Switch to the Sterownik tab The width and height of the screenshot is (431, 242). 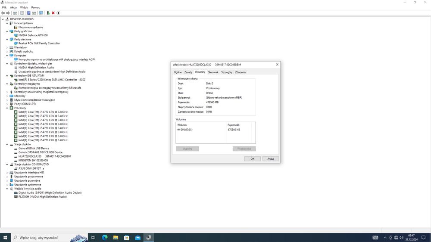[213, 72]
